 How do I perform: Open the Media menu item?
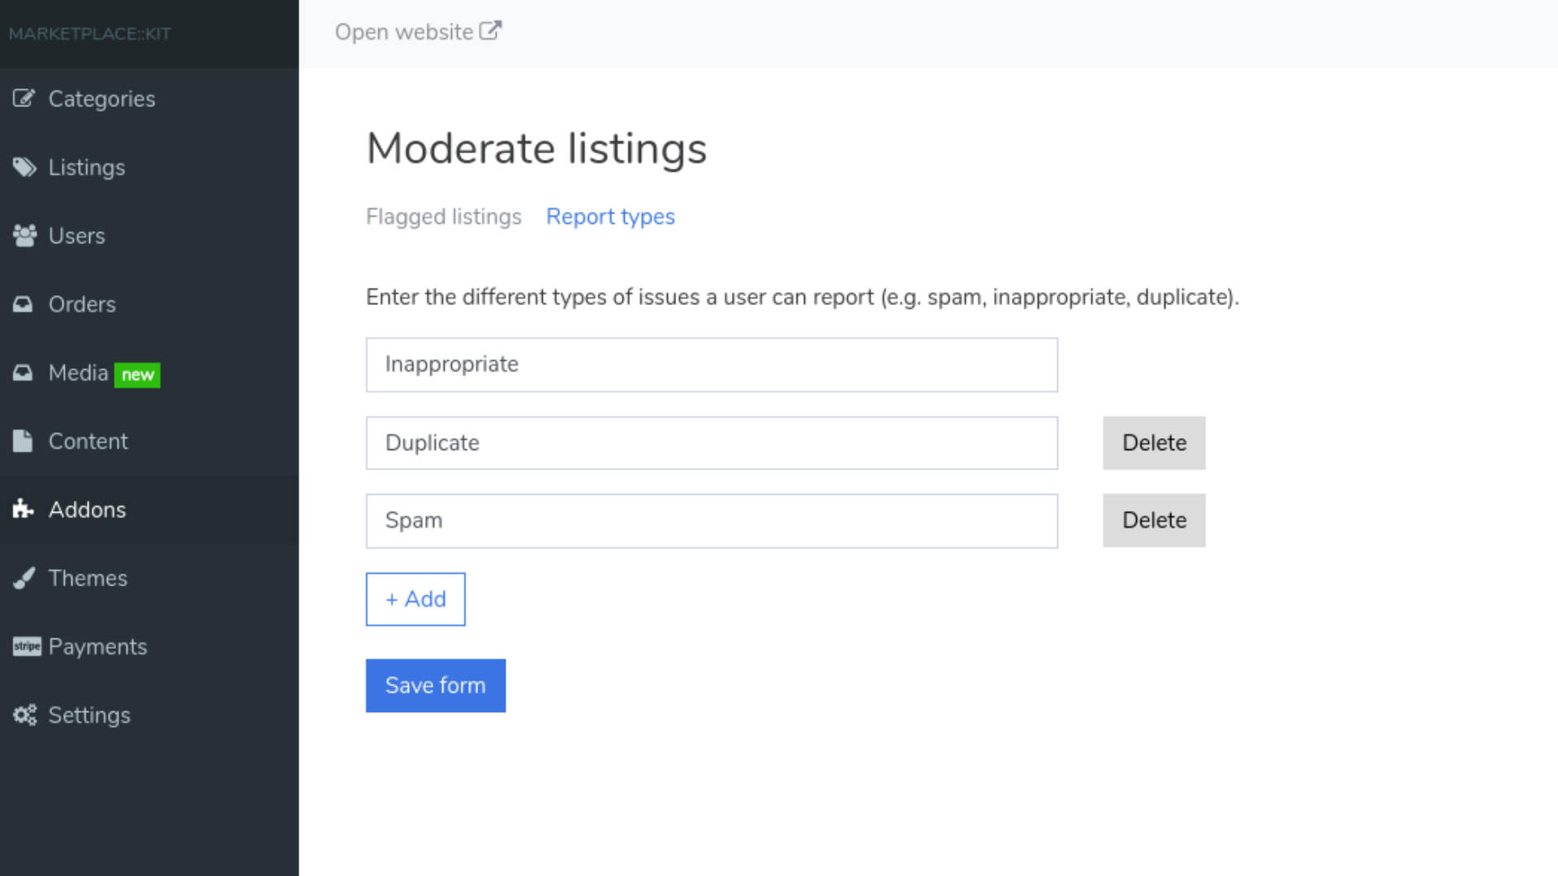[x=79, y=373]
